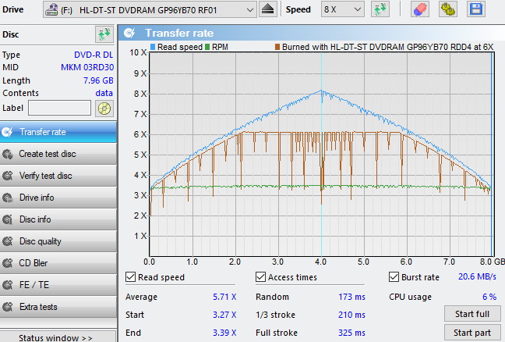Refresh disc info in Disc panel
505x342 pixels.
click(104, 34)
